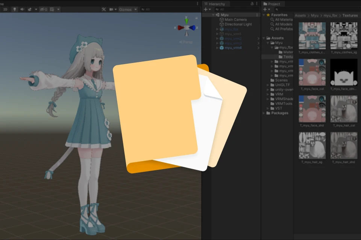Collapse the Assets folder tree
Image resolution: width=361 pixels, height=240 pixels.
click(x=264, y=38)
